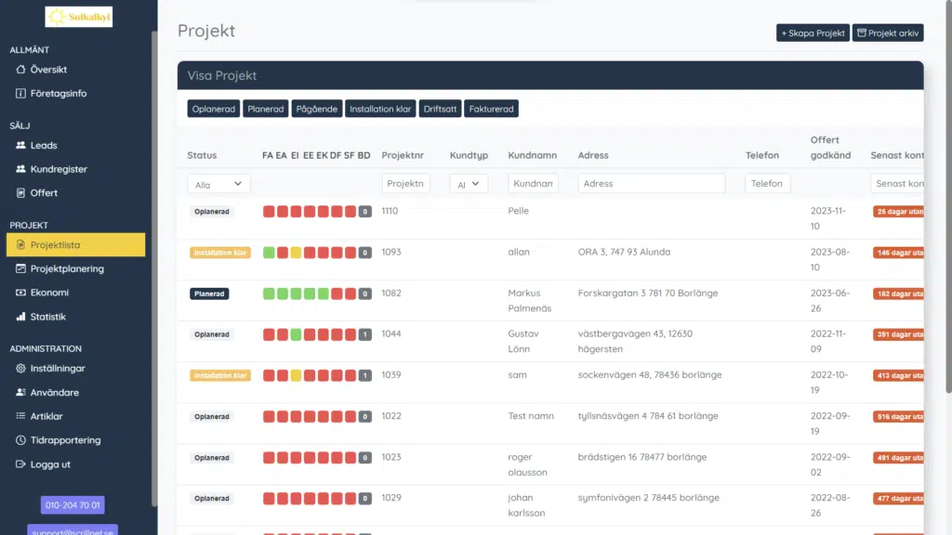Open Översikt via its home icon

[20, 69]
